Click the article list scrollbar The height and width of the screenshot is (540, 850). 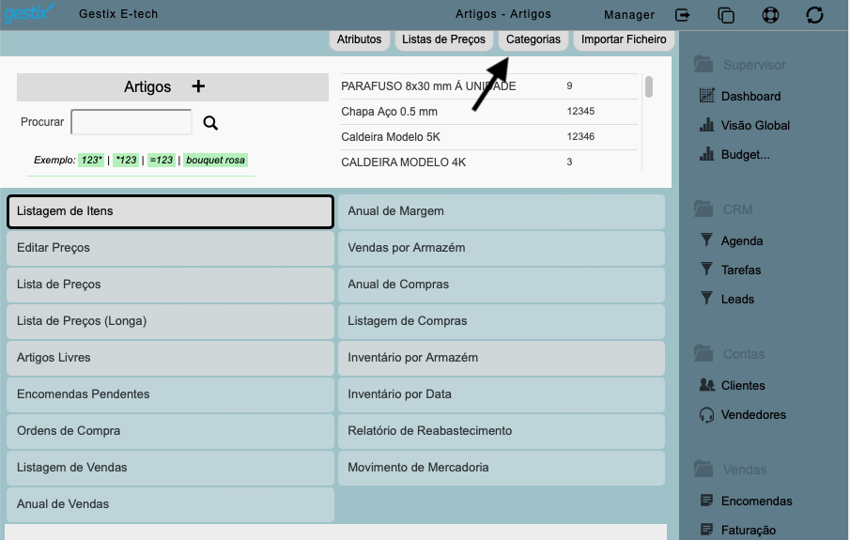pos(648,86)
